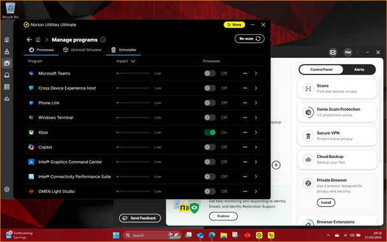
Task: Expand the Intel Connectivity Performance Suite chevron
Action: tap(256, 176)
